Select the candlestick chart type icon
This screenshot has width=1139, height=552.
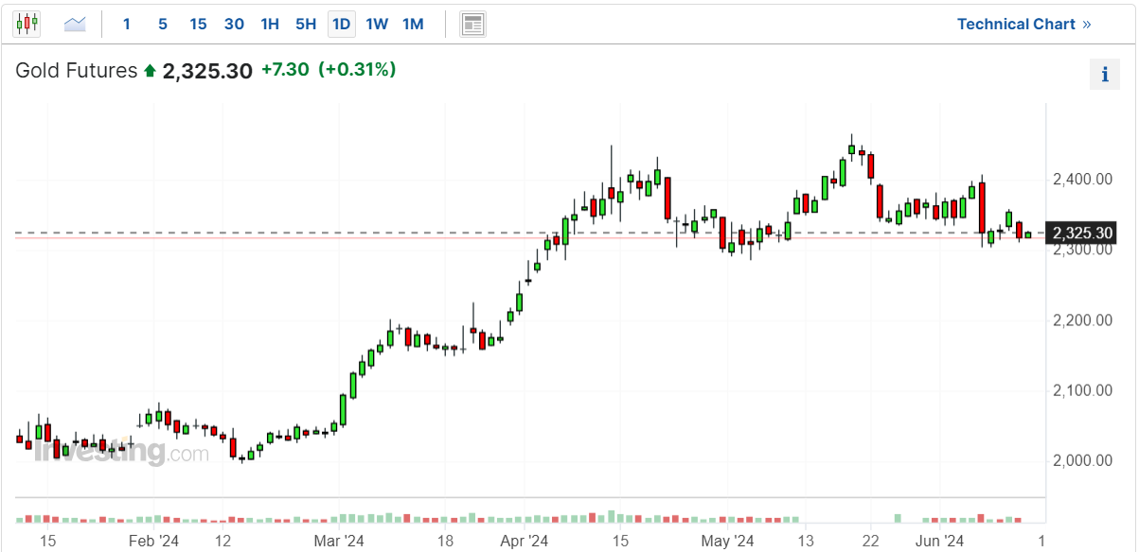(27, 24)
